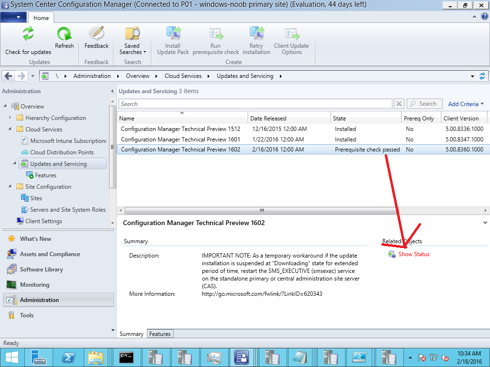Click the navigation tree vertical scrollbar
The height and width of the screenshot is (367, 490).
[x=112, y=147]
